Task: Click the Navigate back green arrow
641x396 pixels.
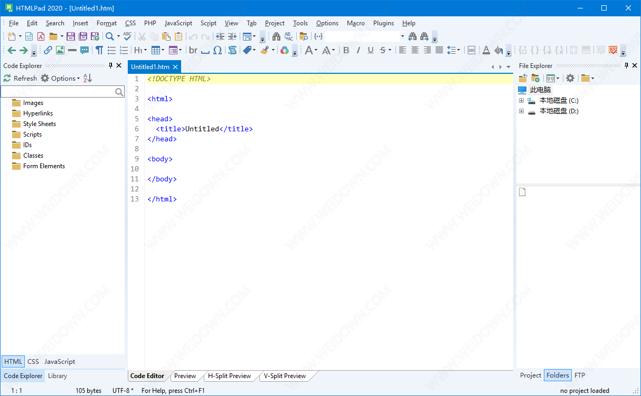Action: tap(12, 50)
